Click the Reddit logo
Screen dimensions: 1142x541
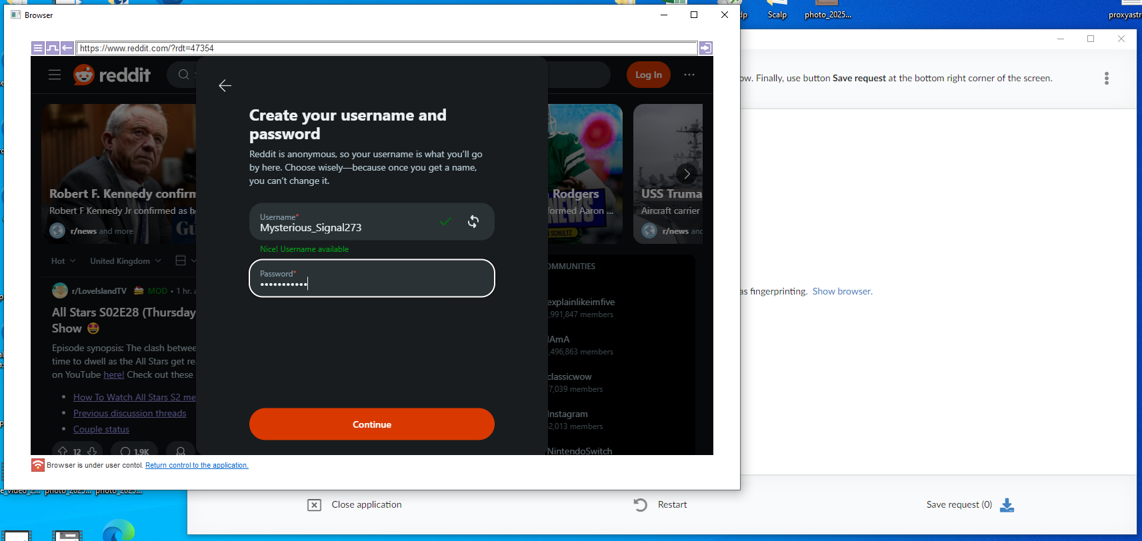[112, 75]
